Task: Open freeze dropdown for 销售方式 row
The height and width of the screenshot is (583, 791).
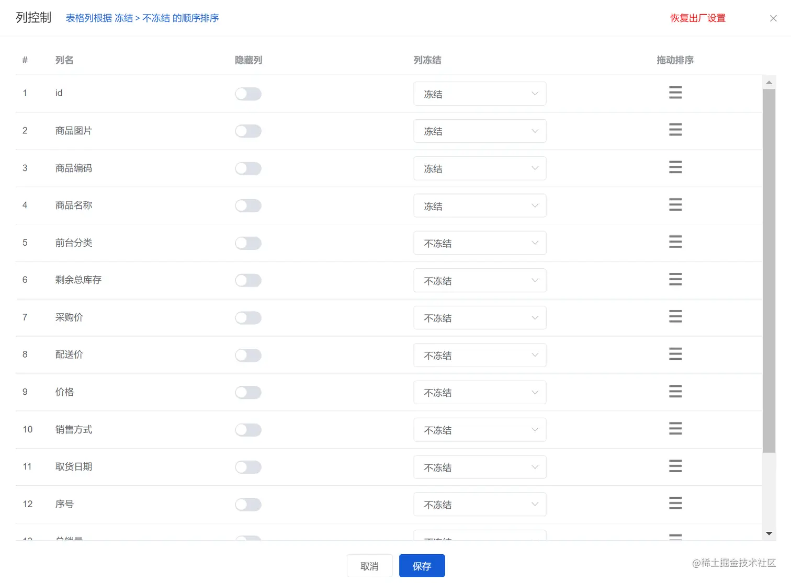Action: pos(480,430)
